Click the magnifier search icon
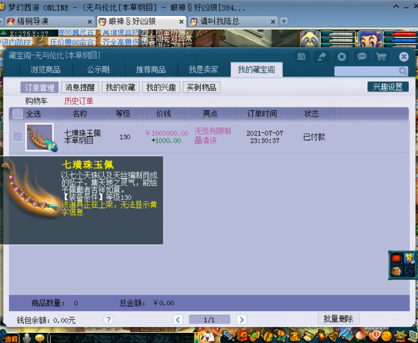418x343 pixels. [x=403, y=71]
